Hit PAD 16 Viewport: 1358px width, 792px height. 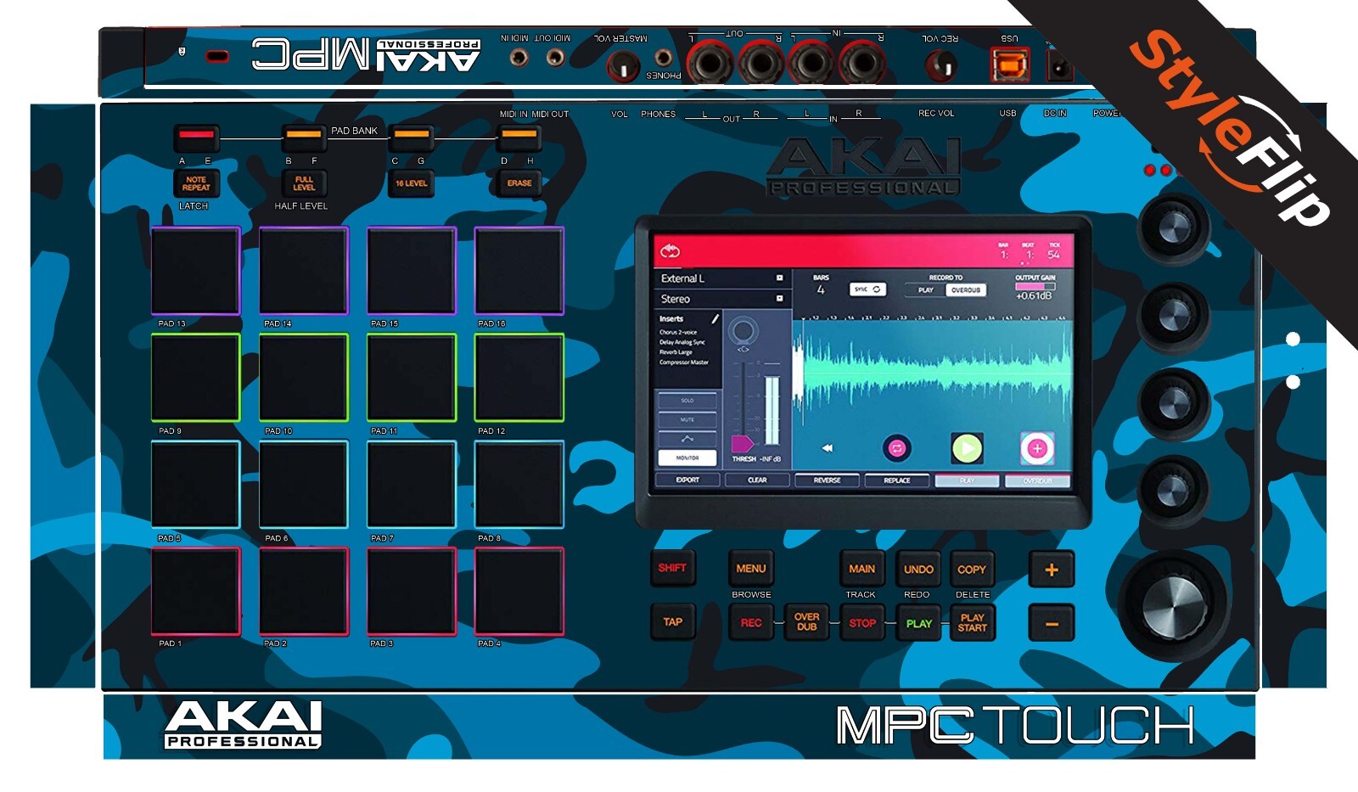tap(519, 272)
